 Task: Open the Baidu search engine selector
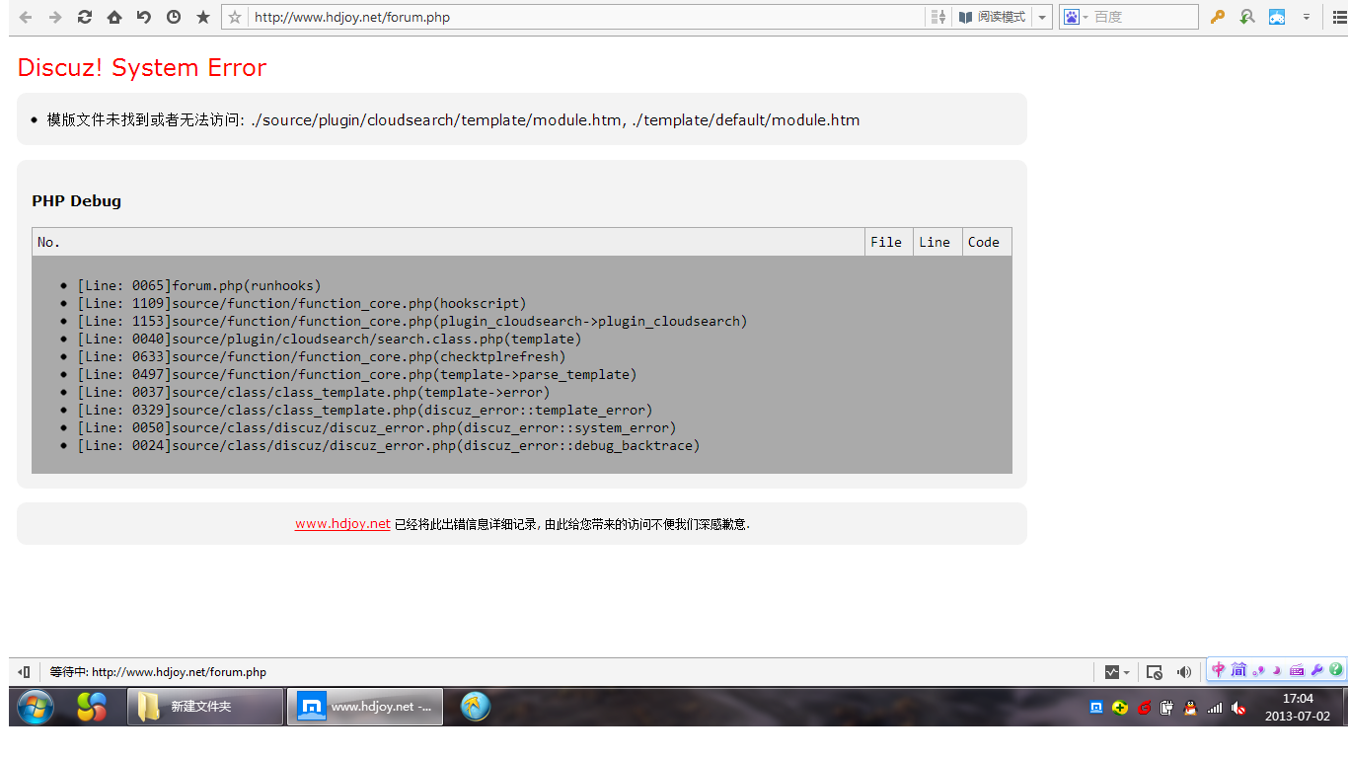click(x=1076, y=17)
